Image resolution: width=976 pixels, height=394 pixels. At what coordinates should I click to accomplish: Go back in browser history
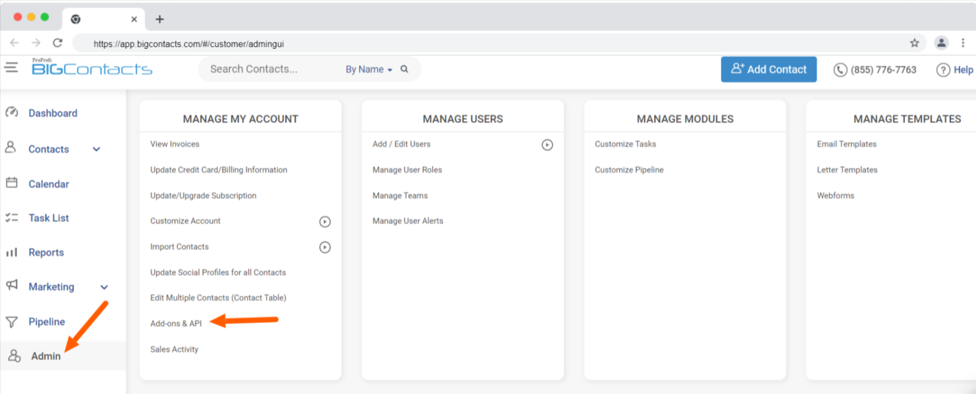[14, 43]
